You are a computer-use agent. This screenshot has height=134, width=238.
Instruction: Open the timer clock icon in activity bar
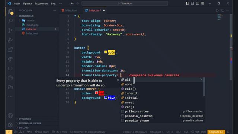(x=10, y=78)
